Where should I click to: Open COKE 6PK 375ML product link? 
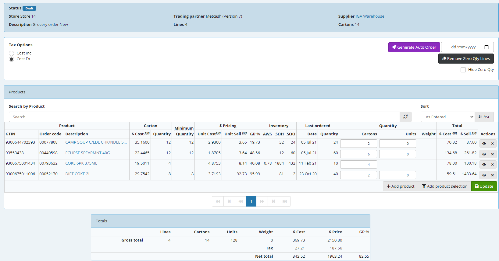pyautogui.click(x=81, y=163)
